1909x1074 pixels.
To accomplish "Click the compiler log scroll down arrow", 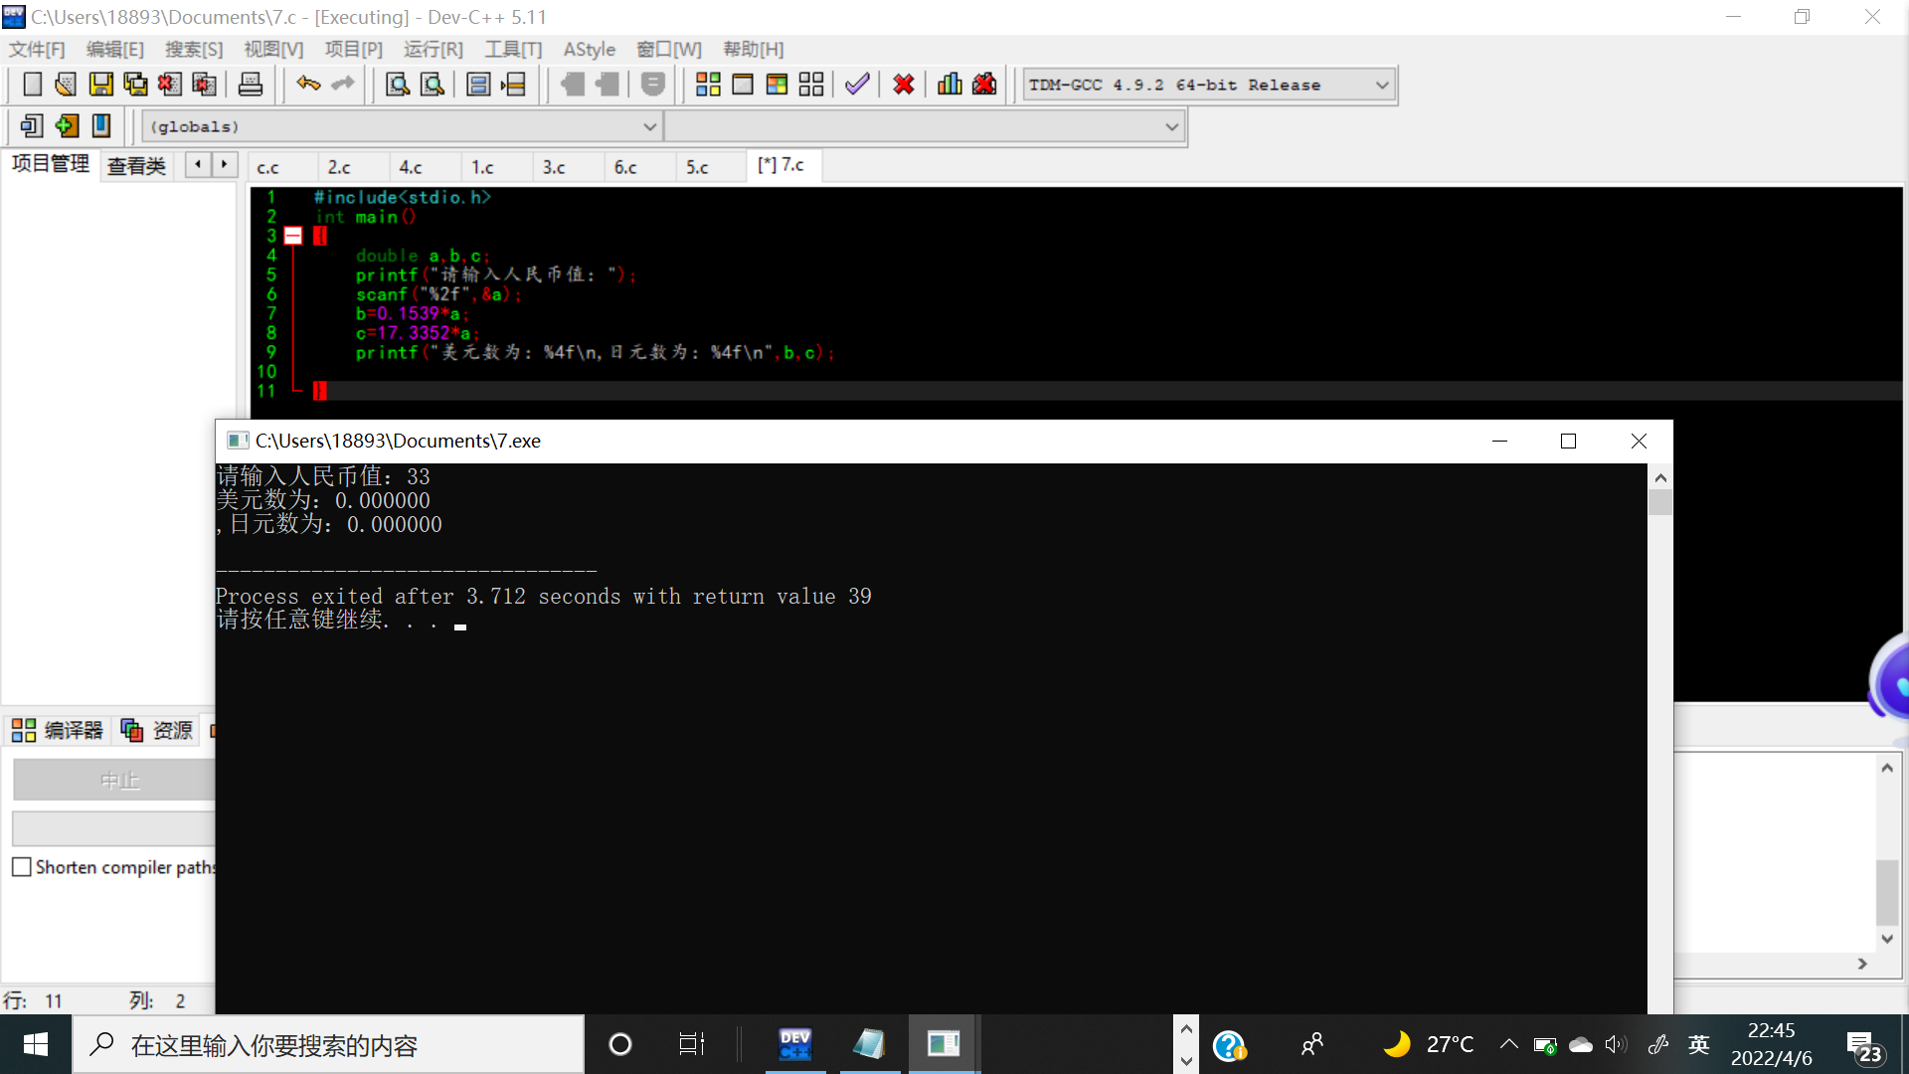I will point(1887,939).
